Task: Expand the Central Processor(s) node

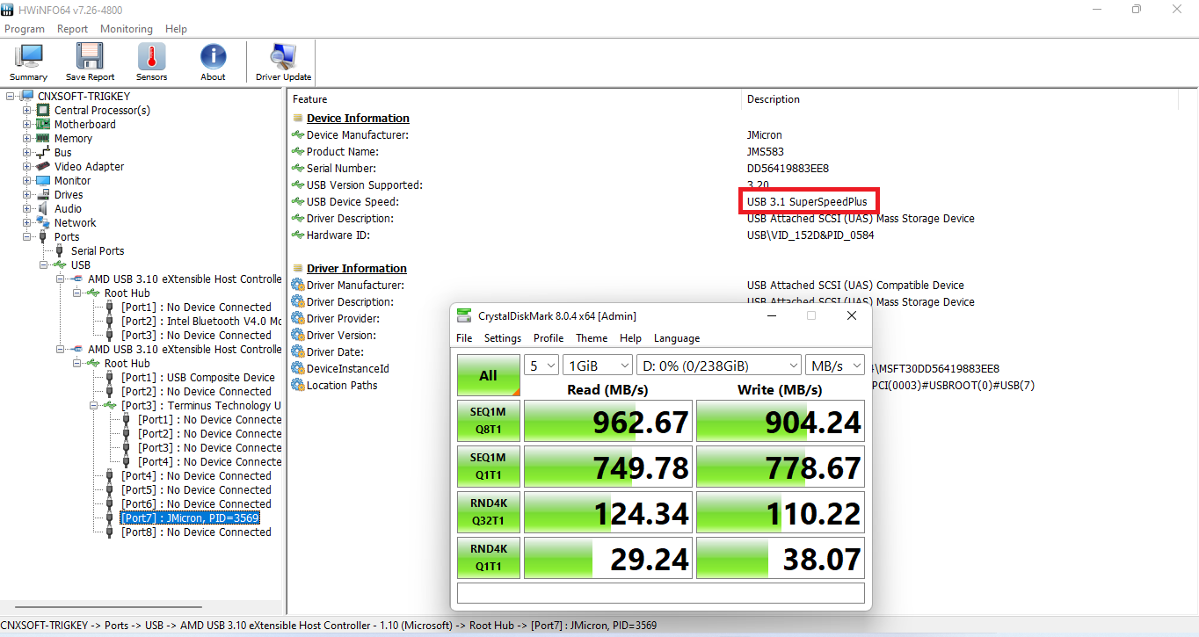Action: click(26, 110)
